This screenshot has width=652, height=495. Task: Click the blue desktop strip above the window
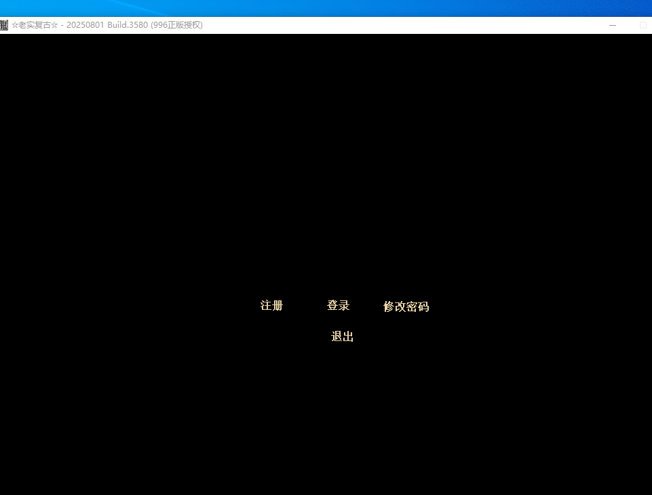tap(326, 8)
